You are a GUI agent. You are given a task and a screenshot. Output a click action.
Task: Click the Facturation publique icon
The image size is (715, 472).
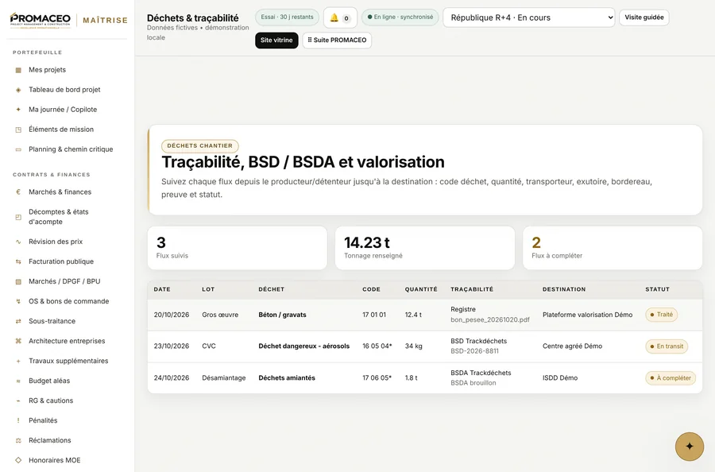click(x=18, y=261)
